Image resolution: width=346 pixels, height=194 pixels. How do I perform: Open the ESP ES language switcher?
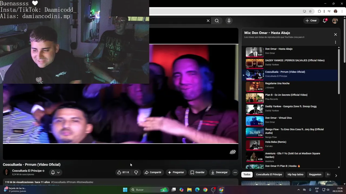pyautogui.click(x=317, y=190)
